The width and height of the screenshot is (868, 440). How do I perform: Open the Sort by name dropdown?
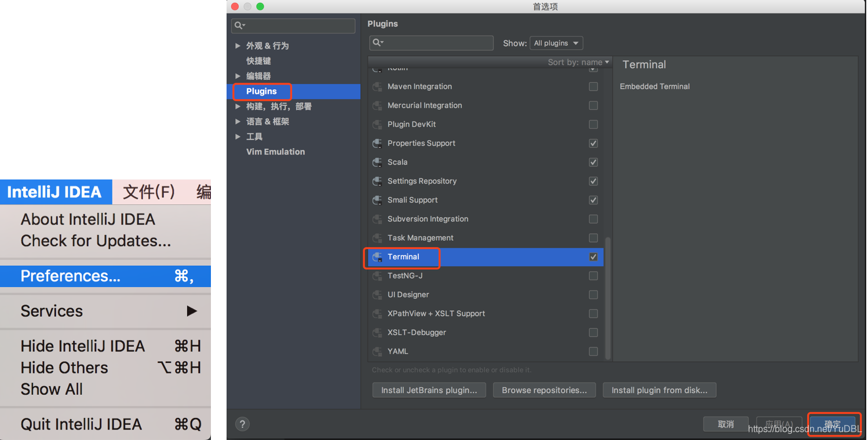578,62
